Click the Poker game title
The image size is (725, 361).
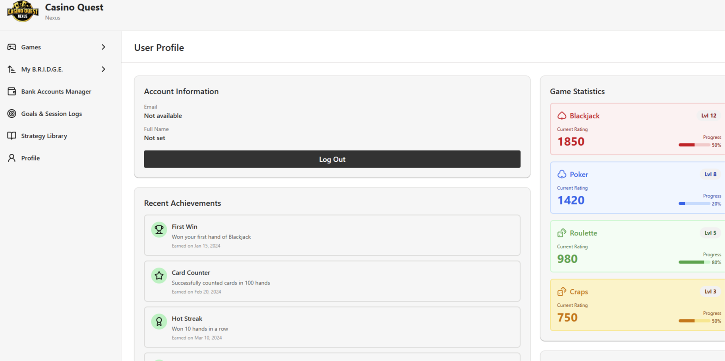pyautogui.click(x=579, y=174)
